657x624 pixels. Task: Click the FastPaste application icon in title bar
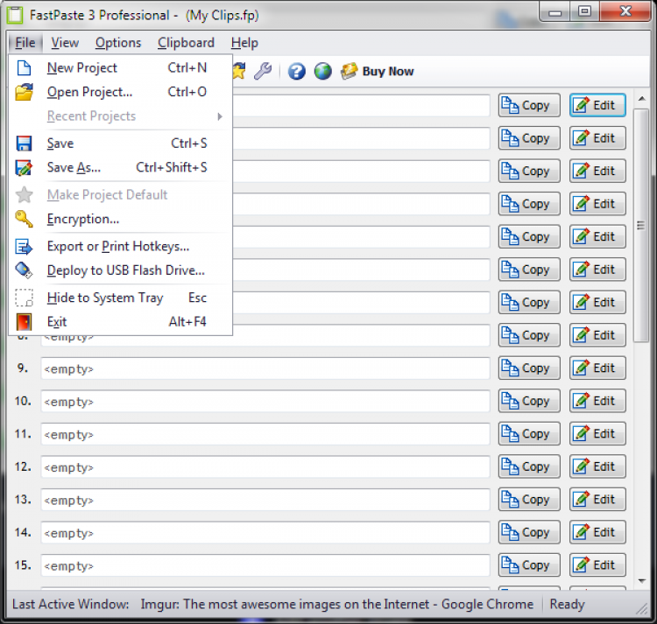(15, 15)
